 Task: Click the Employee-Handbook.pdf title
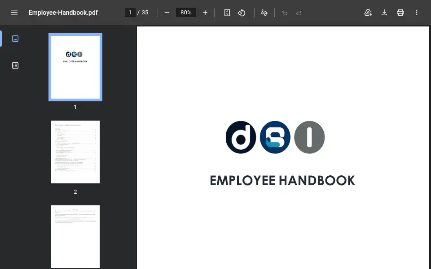[63, 13]
